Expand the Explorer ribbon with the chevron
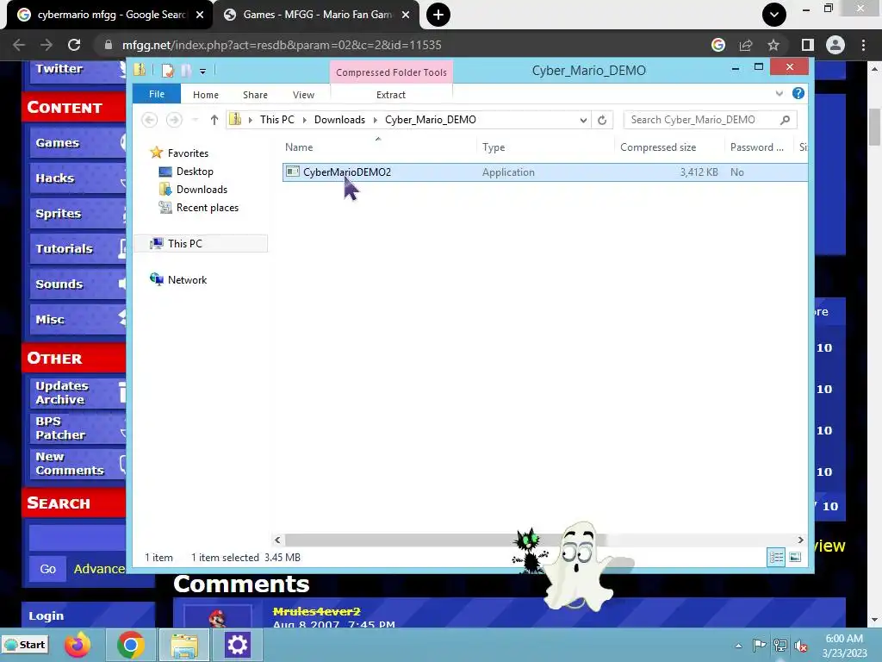This screenshot has width=882, height=662. [x=779, y=93]
